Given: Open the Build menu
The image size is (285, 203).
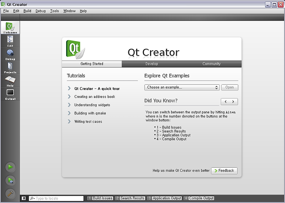Looking at the screenshot, I should click(27, 11).
